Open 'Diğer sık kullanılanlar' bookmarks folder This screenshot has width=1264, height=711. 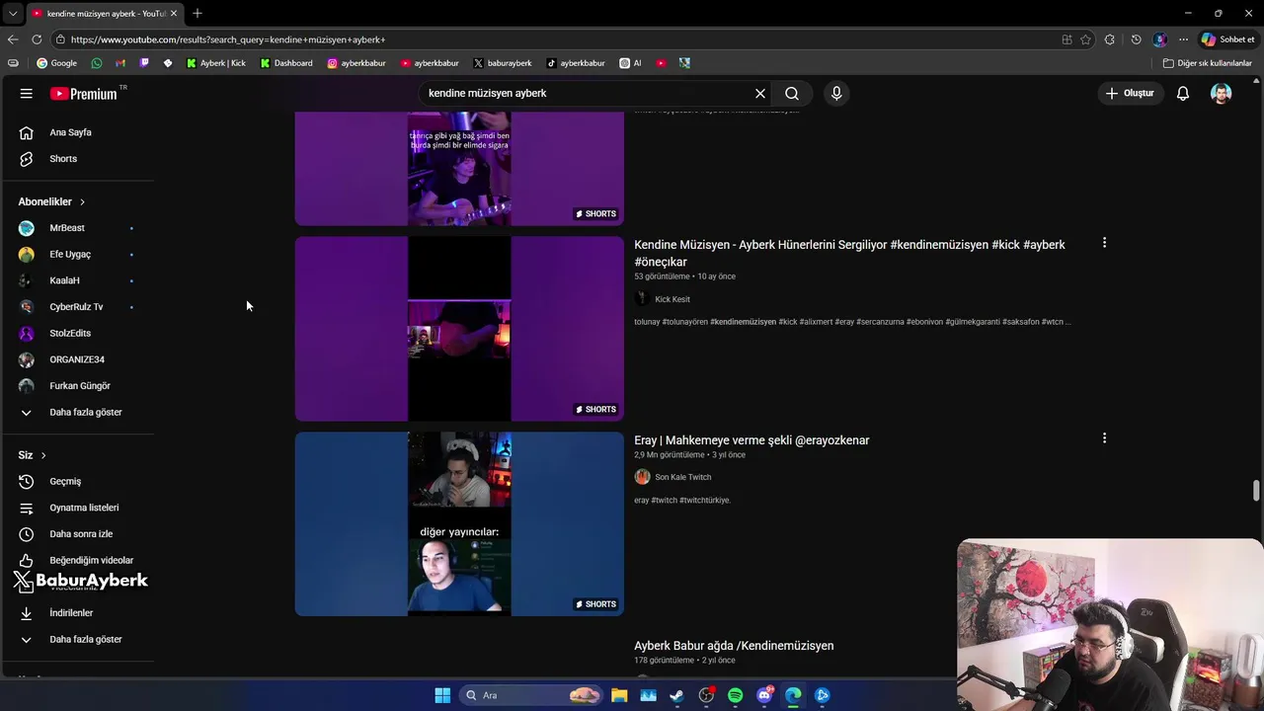tap(1208, 63)
